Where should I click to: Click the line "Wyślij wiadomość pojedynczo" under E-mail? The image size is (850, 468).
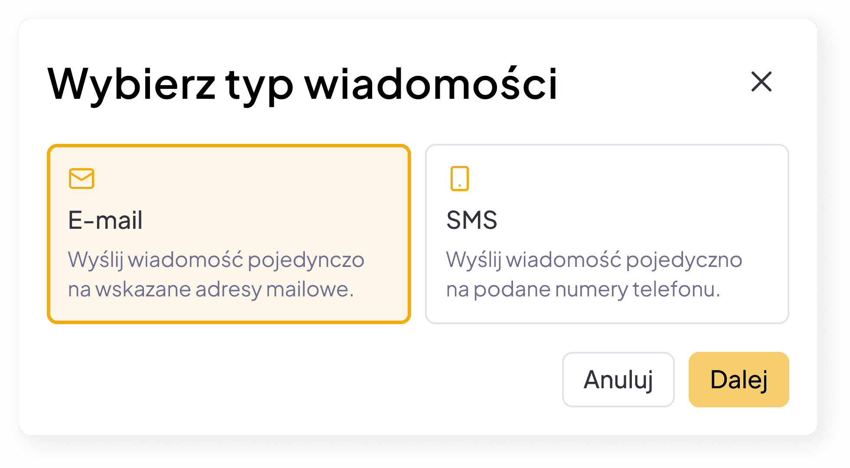[x=216, y=260]
